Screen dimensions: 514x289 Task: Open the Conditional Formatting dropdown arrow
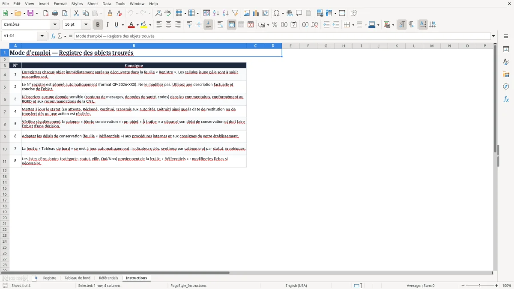click(x=393, y=25)
